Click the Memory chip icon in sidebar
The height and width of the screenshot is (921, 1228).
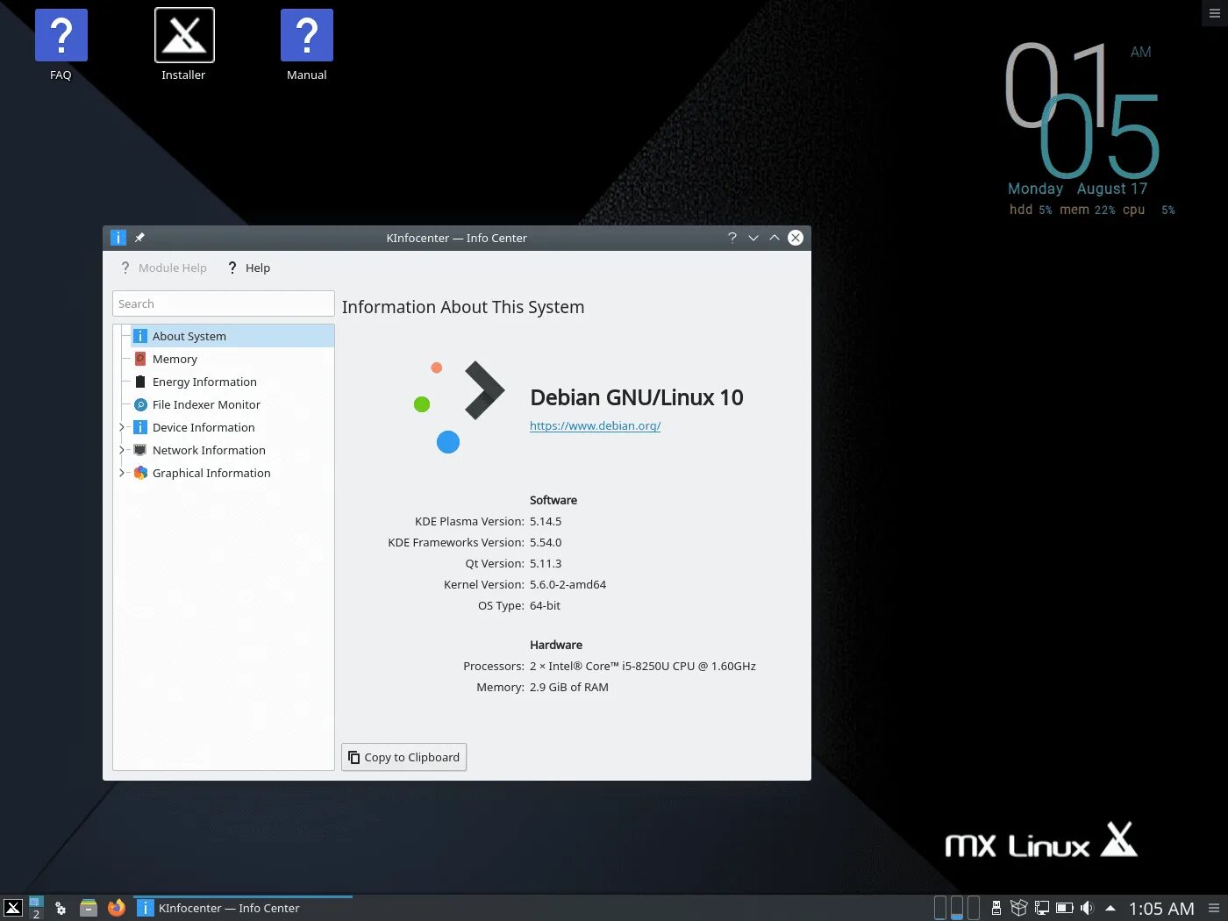pos(140,359)
